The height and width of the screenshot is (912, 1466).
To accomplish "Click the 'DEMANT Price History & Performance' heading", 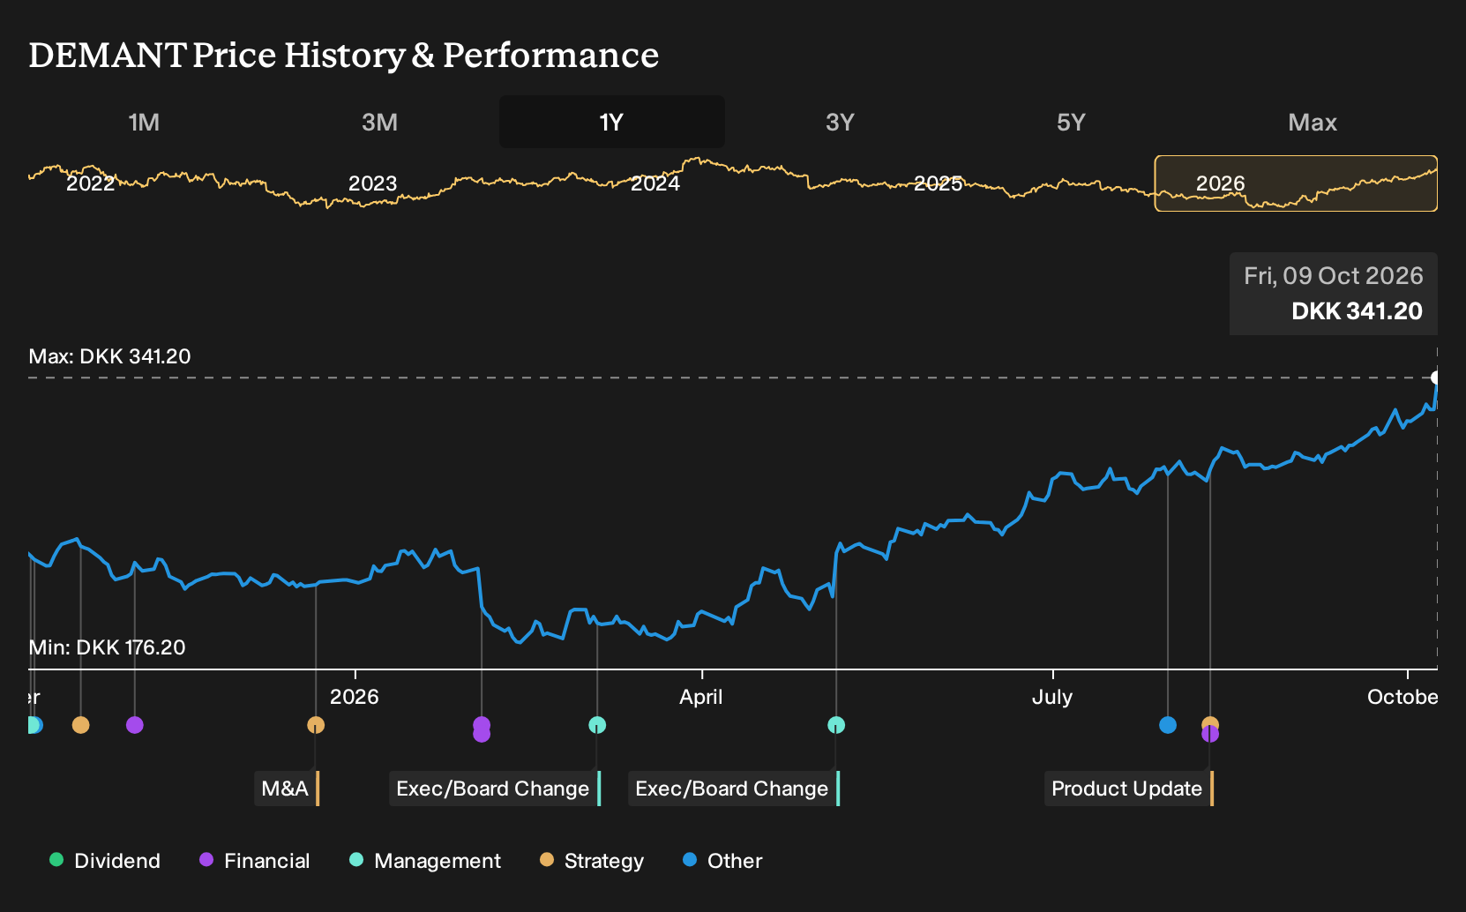I will (x=344, y=55).
